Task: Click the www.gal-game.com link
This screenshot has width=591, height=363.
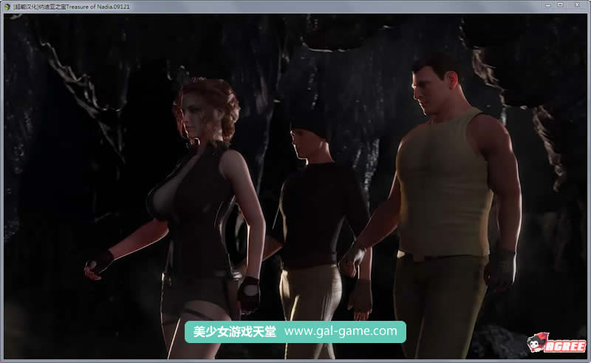Action: (341, 331)
